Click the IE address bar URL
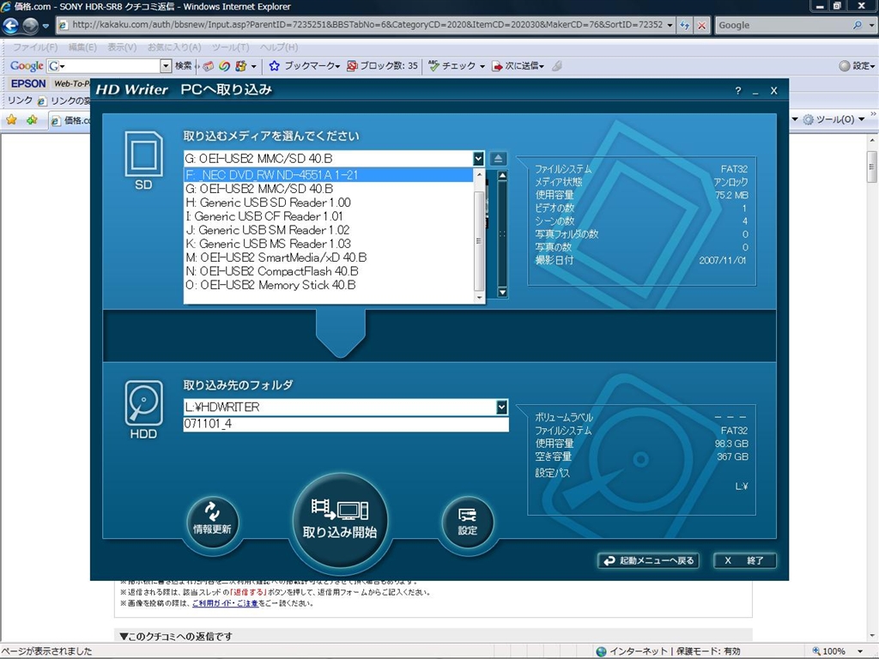879x659 pixels. (367, 25)
